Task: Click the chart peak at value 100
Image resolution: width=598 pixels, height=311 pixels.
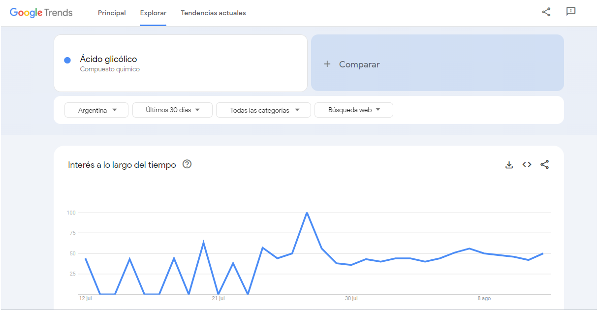Action: coord(307,213)
